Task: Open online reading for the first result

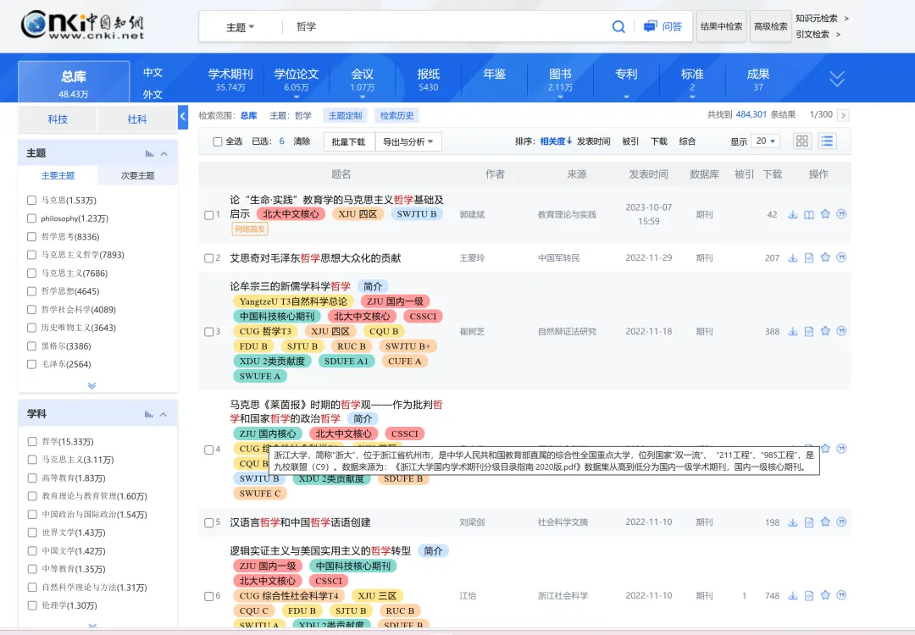Action: (x=809, y=214)
